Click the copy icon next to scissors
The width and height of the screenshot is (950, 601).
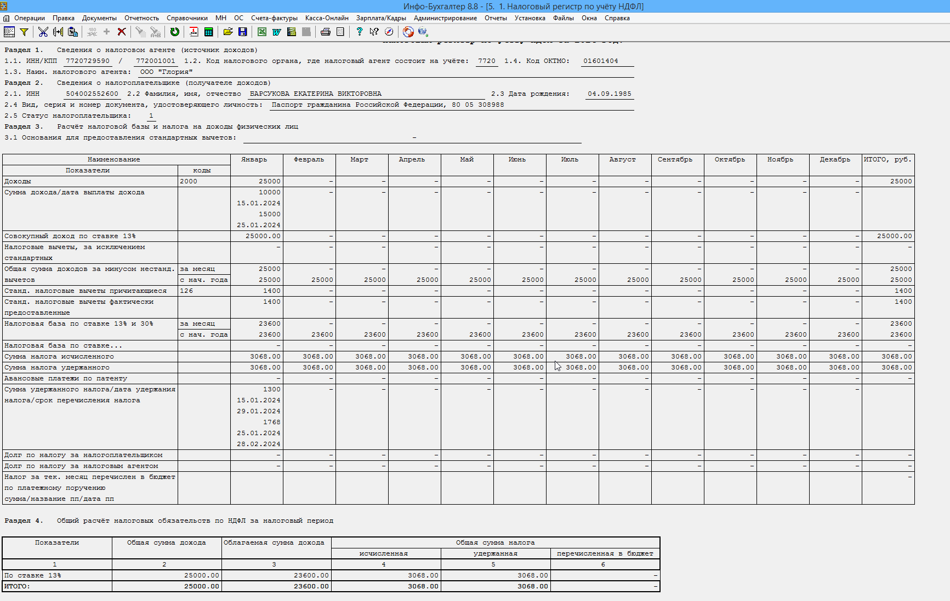click(58, 32)
